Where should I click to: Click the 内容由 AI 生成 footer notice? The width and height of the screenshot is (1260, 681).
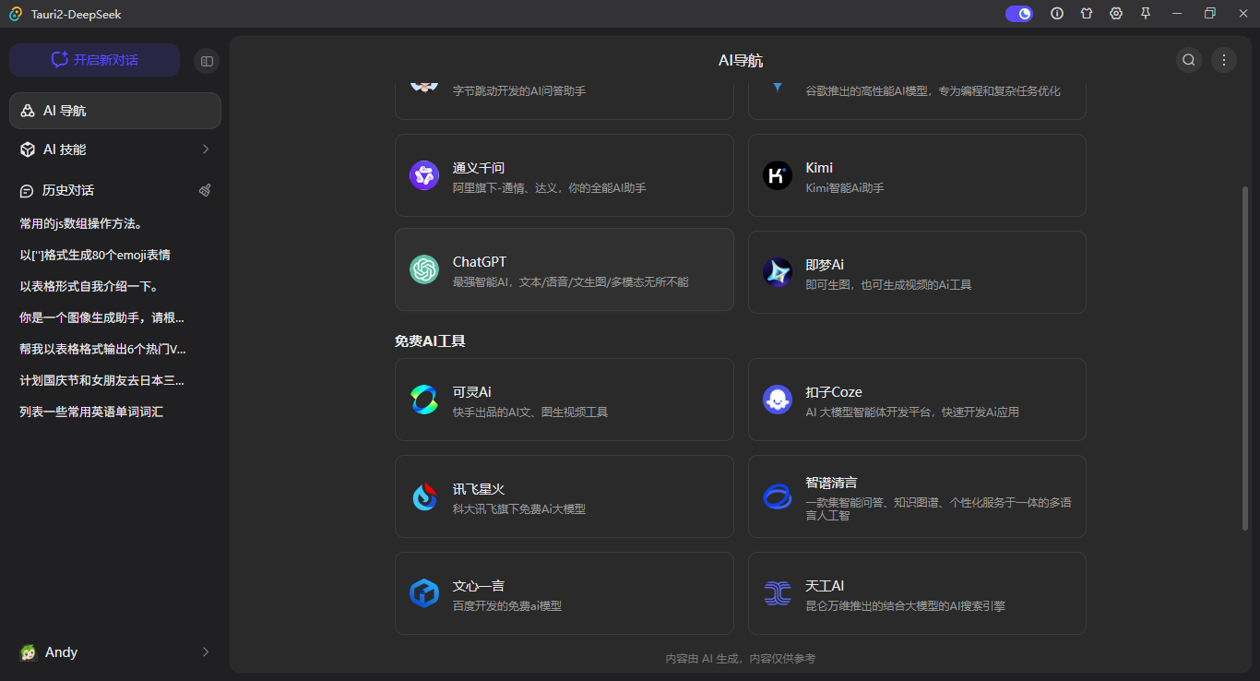click(x=741, y=659)
